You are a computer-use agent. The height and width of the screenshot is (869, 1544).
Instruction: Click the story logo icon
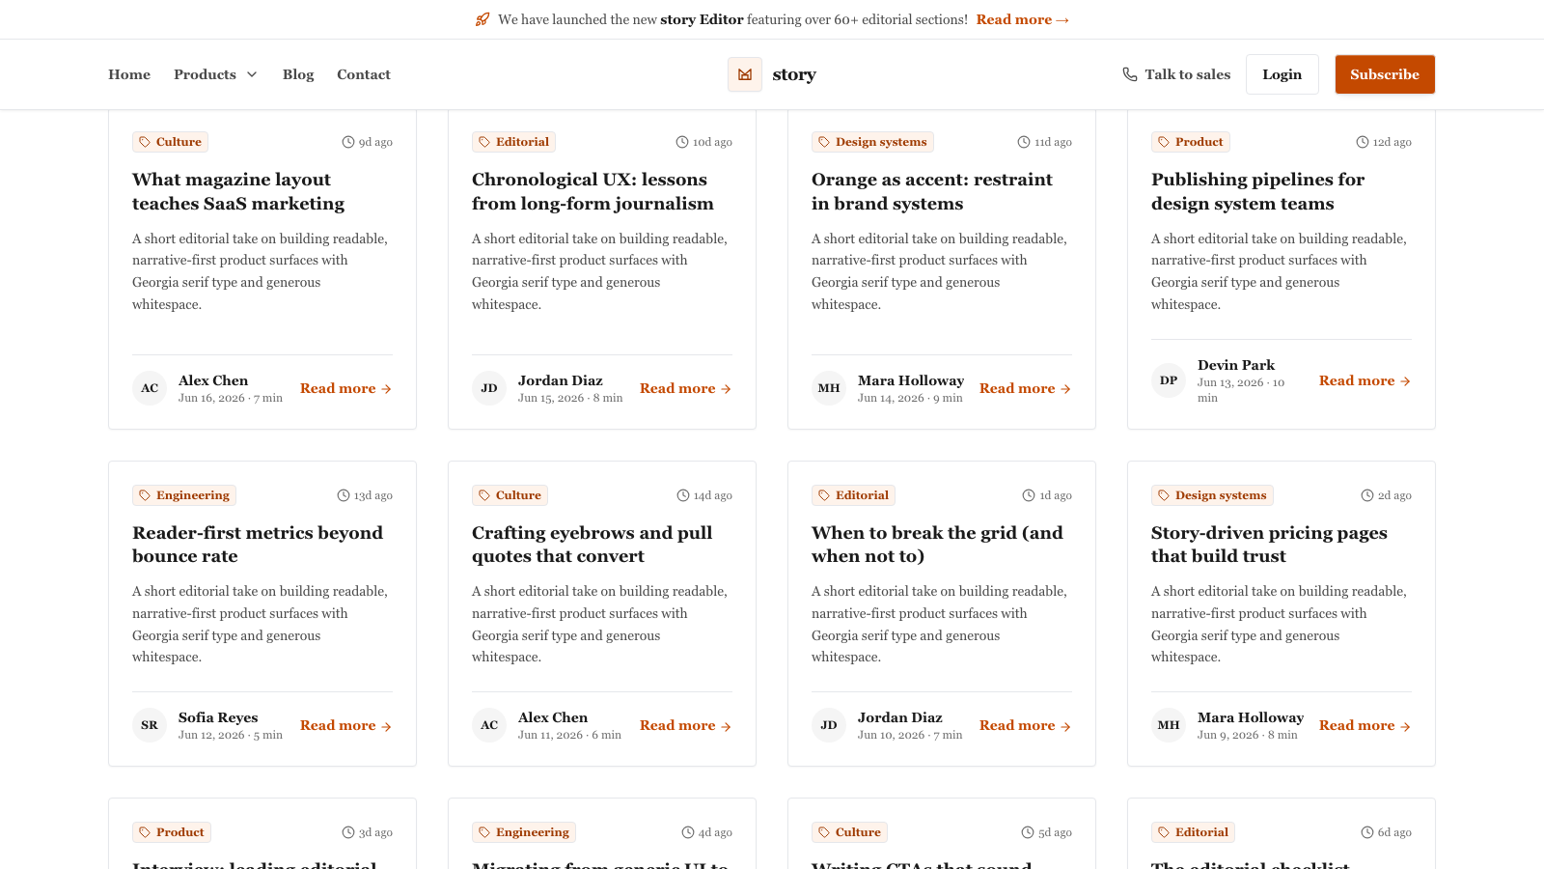coord(745,74)
